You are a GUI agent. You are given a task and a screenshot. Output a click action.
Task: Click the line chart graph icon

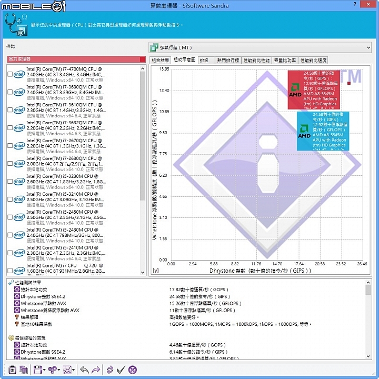point(67,370)
